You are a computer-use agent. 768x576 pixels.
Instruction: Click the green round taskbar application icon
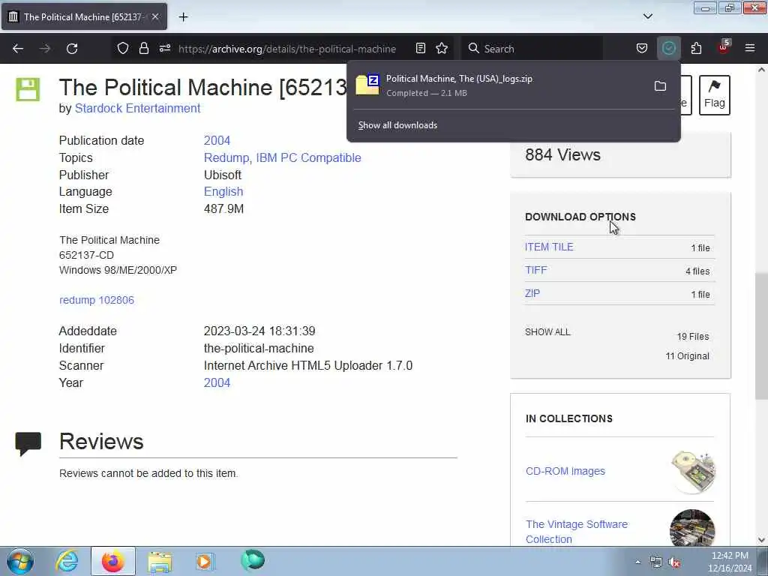253,561
